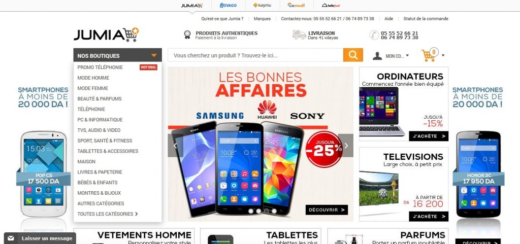
Task: Expand the cart dropdown arrow
Action: 443,56
